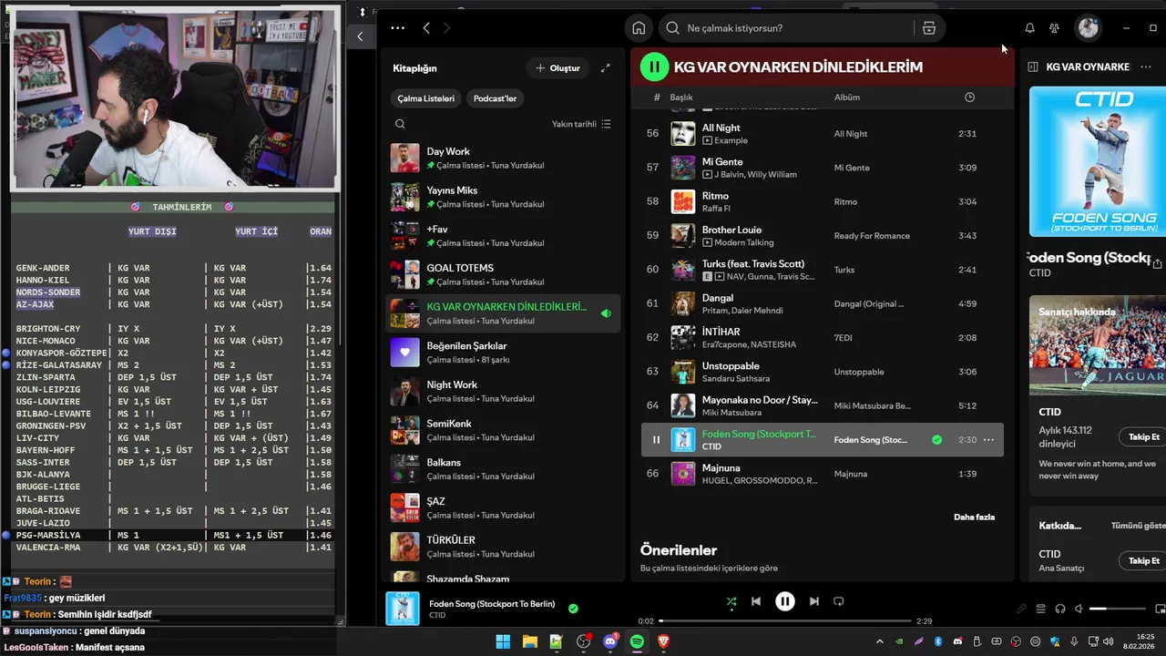The height and width of the screenshot is (656, 1166).
Task: Adjust the Spotify volume slider
Action: pos(1117,609)
